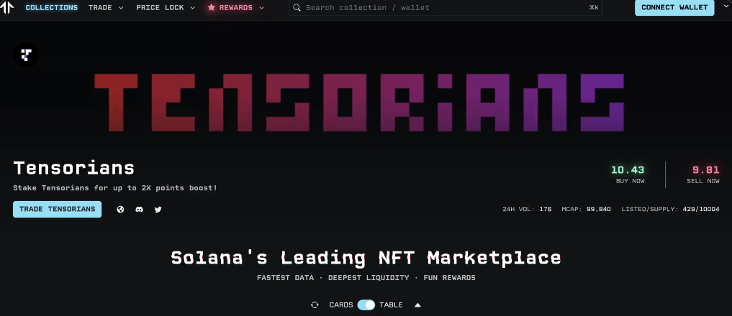The height and width of the screenshot is (316, 732).
Task: Open the Collections menu item
Action: click(x=52, y=7)
